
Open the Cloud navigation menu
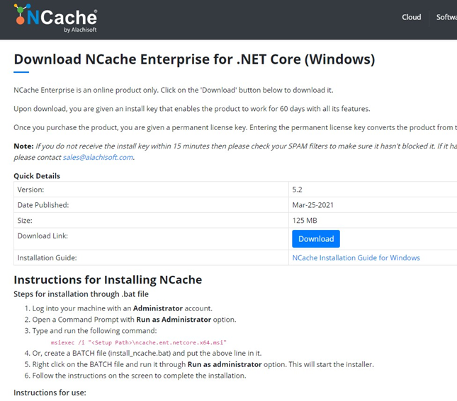tap(411, 17)
